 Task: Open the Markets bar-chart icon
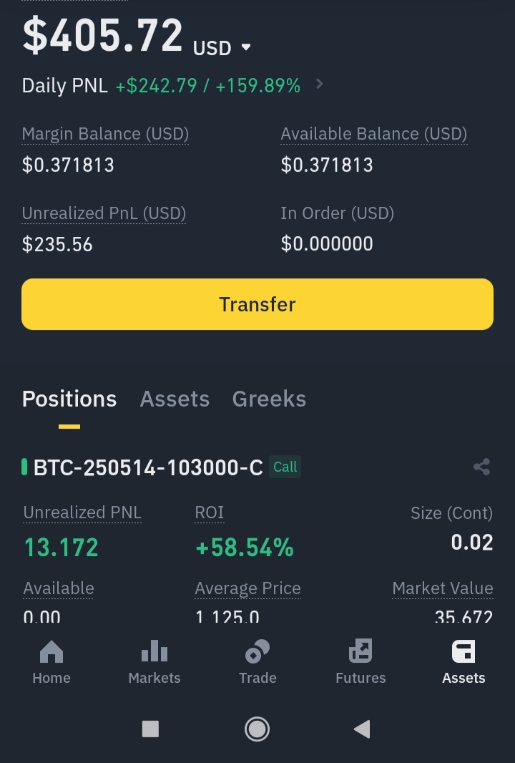[x=154, y=651]
